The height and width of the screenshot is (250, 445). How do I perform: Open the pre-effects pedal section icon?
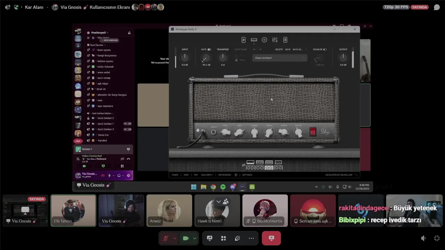(x=243, y=40)
